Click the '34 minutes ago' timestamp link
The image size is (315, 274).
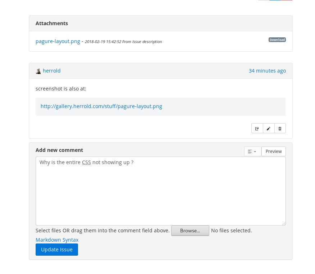(x=267, y=71)
